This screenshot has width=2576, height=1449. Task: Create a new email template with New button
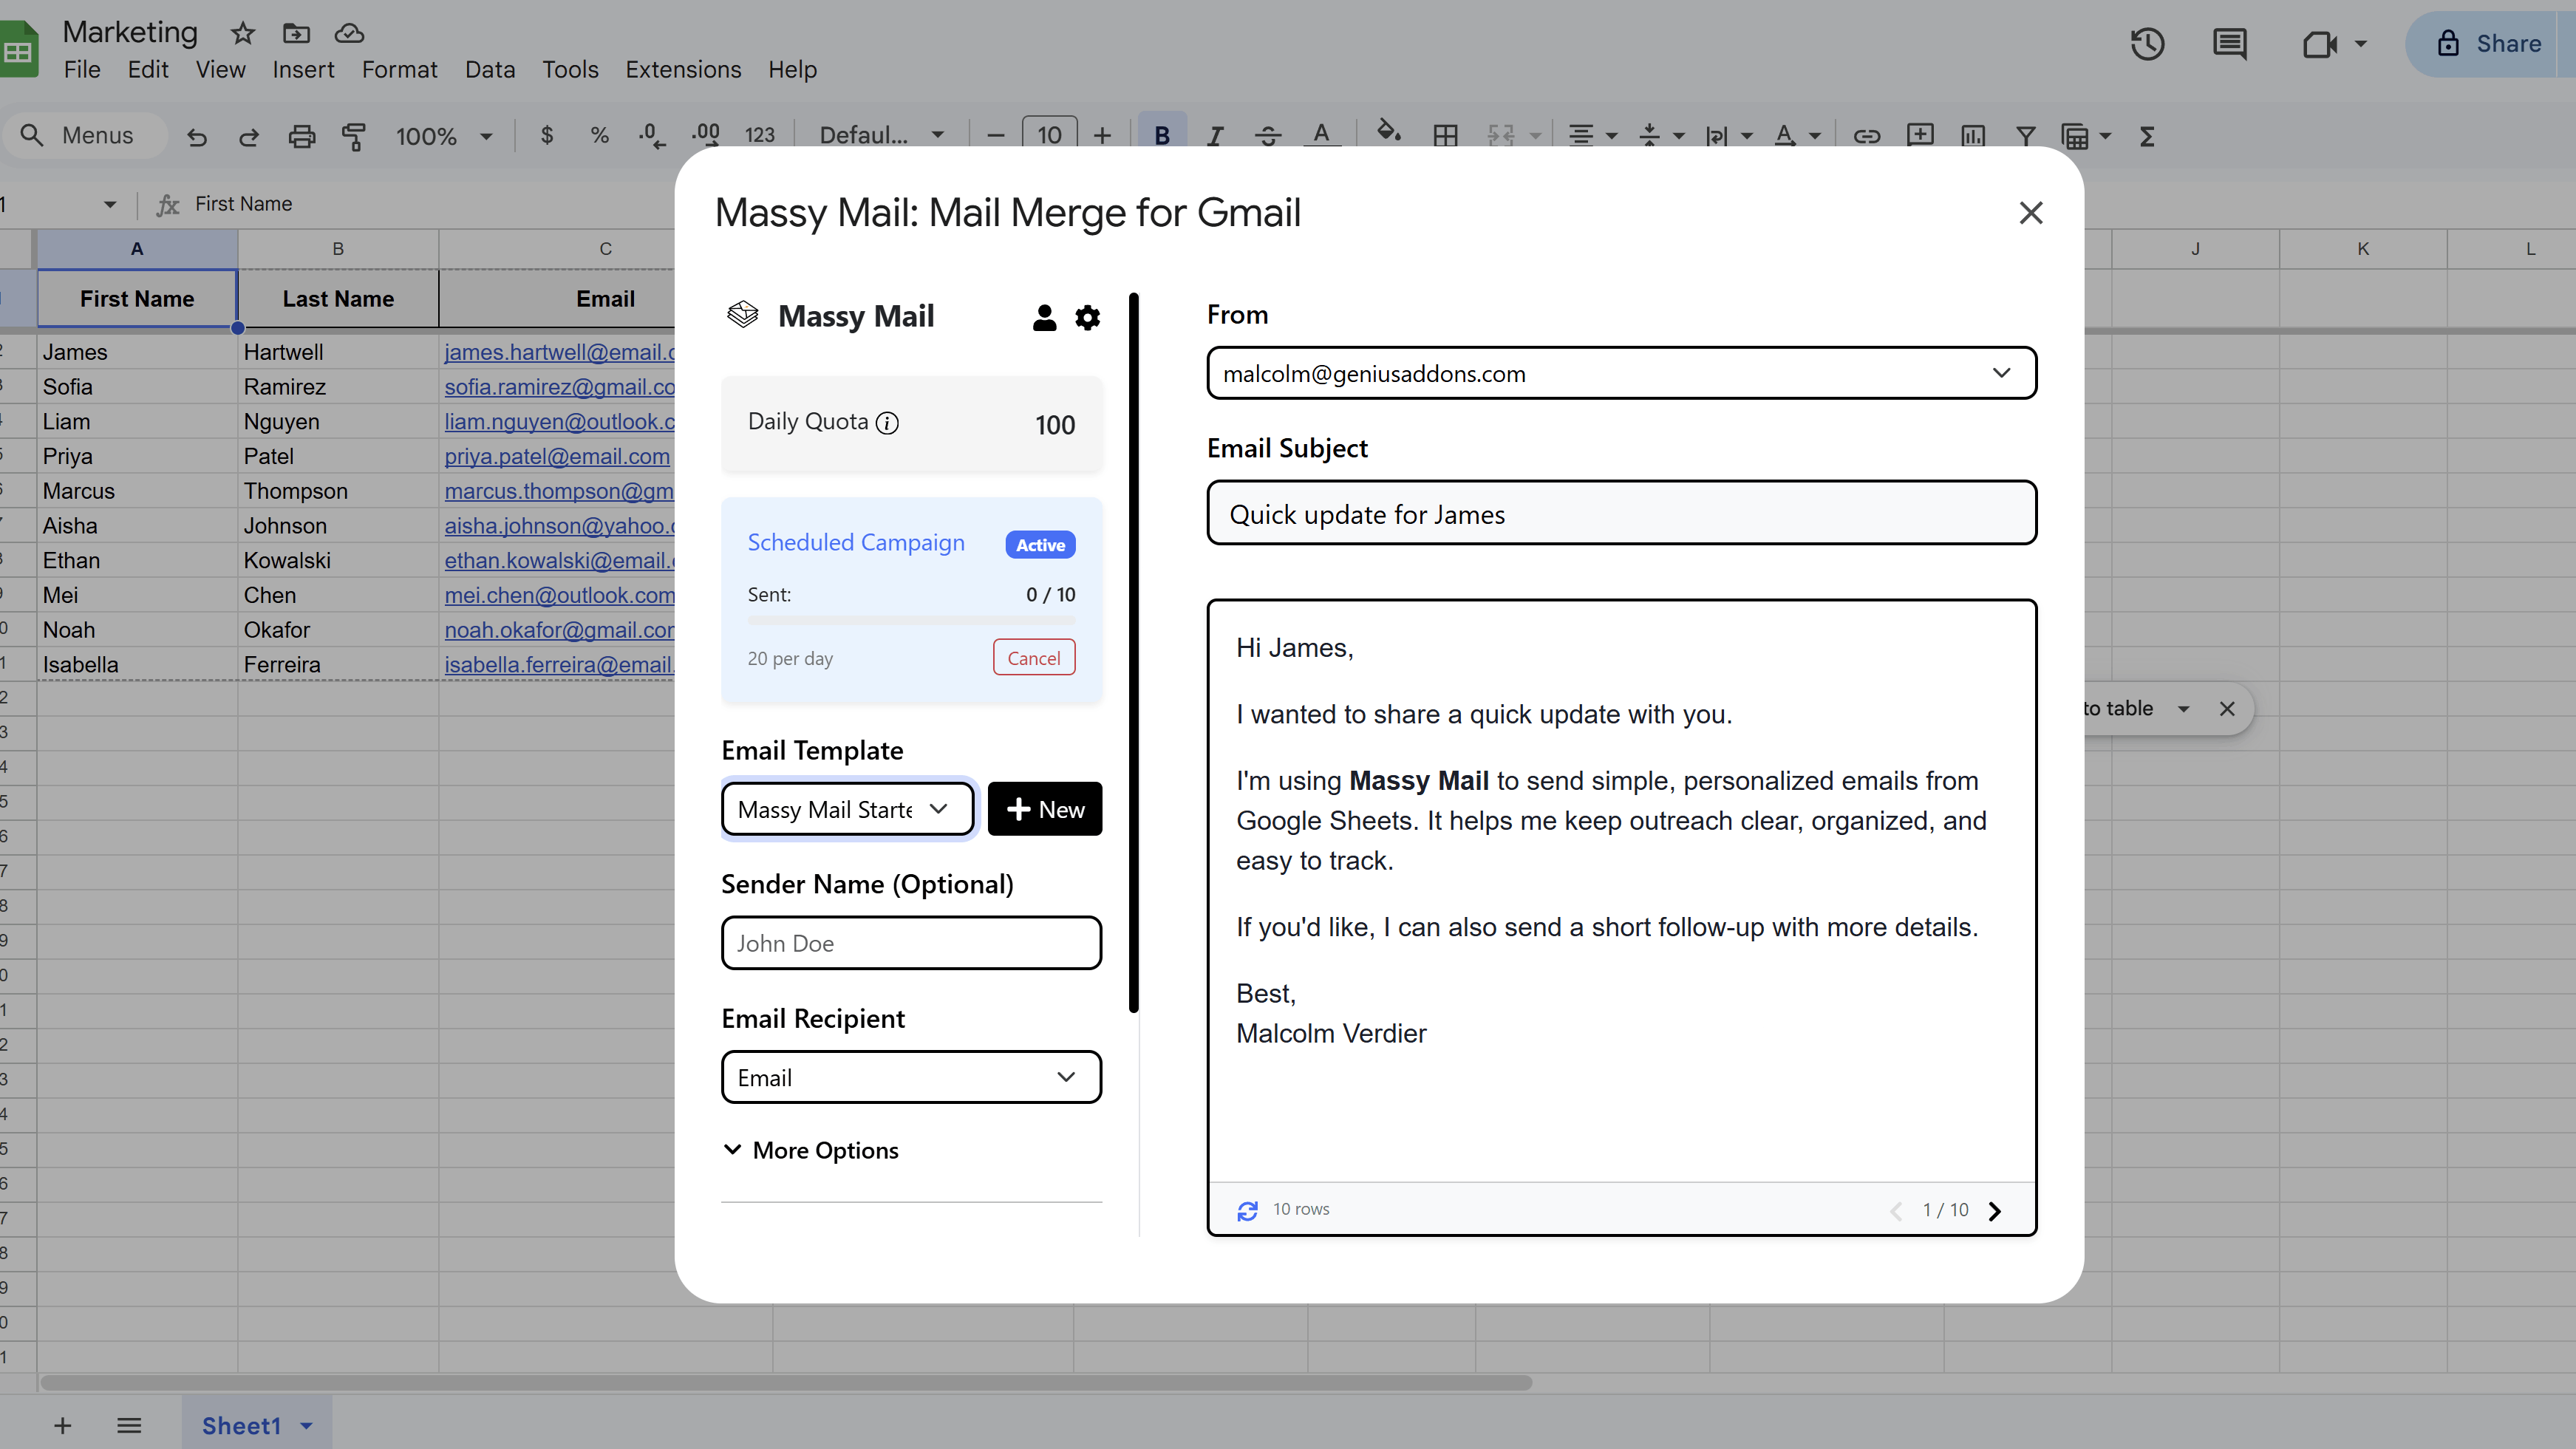point(1045,808)
